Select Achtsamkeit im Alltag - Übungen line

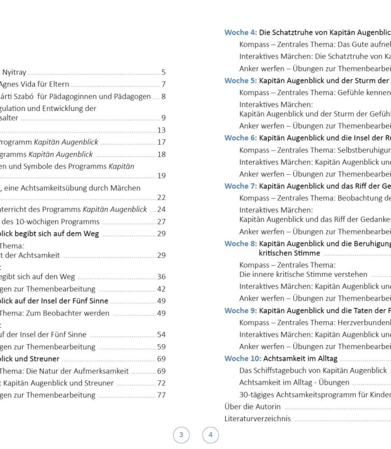point(294,383)
